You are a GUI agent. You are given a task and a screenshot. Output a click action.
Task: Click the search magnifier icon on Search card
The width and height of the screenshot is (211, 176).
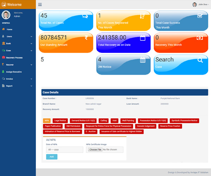[x=200, y=60]
